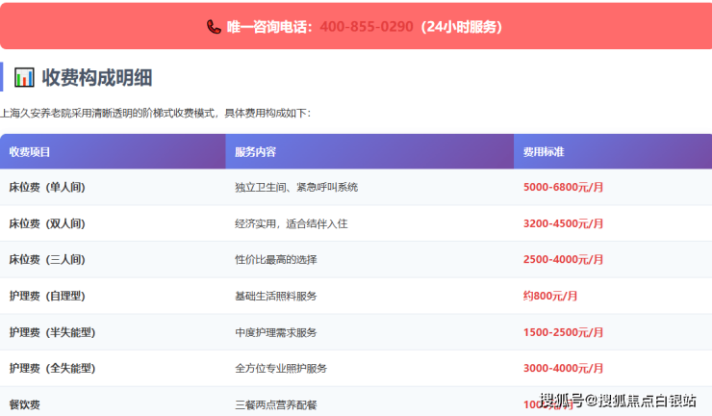Click the 费用标准 column header
The height and width of the screenshot is (416, 712).
point(544,152)
